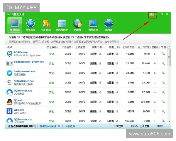This screenshot has height=141, width=176.
Task: Open the 测网速 speed test tab
Action: [109, 25]
